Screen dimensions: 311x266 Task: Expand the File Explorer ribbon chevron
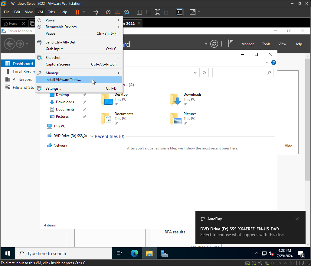click(x=267, y=62)
